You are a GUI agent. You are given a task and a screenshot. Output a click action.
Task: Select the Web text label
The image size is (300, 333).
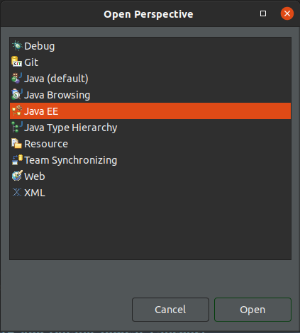point(35,176)
